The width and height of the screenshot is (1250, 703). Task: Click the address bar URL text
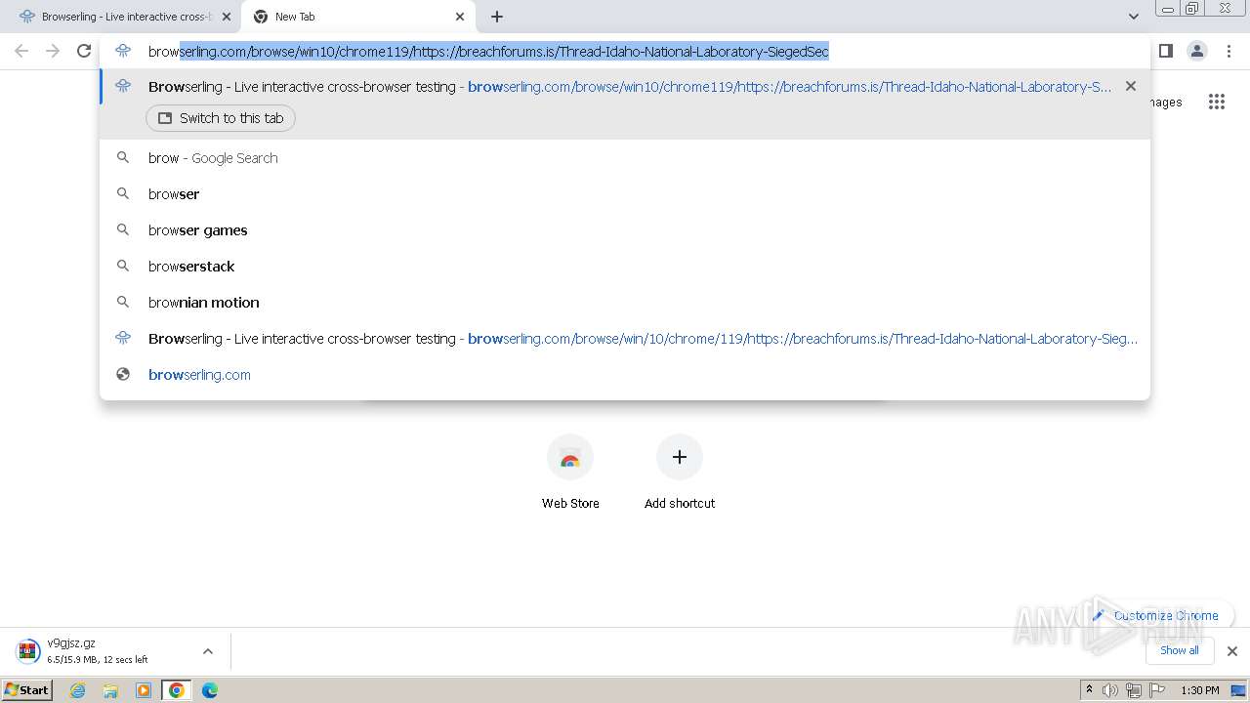pyautogui.click(x=488, y=52)
